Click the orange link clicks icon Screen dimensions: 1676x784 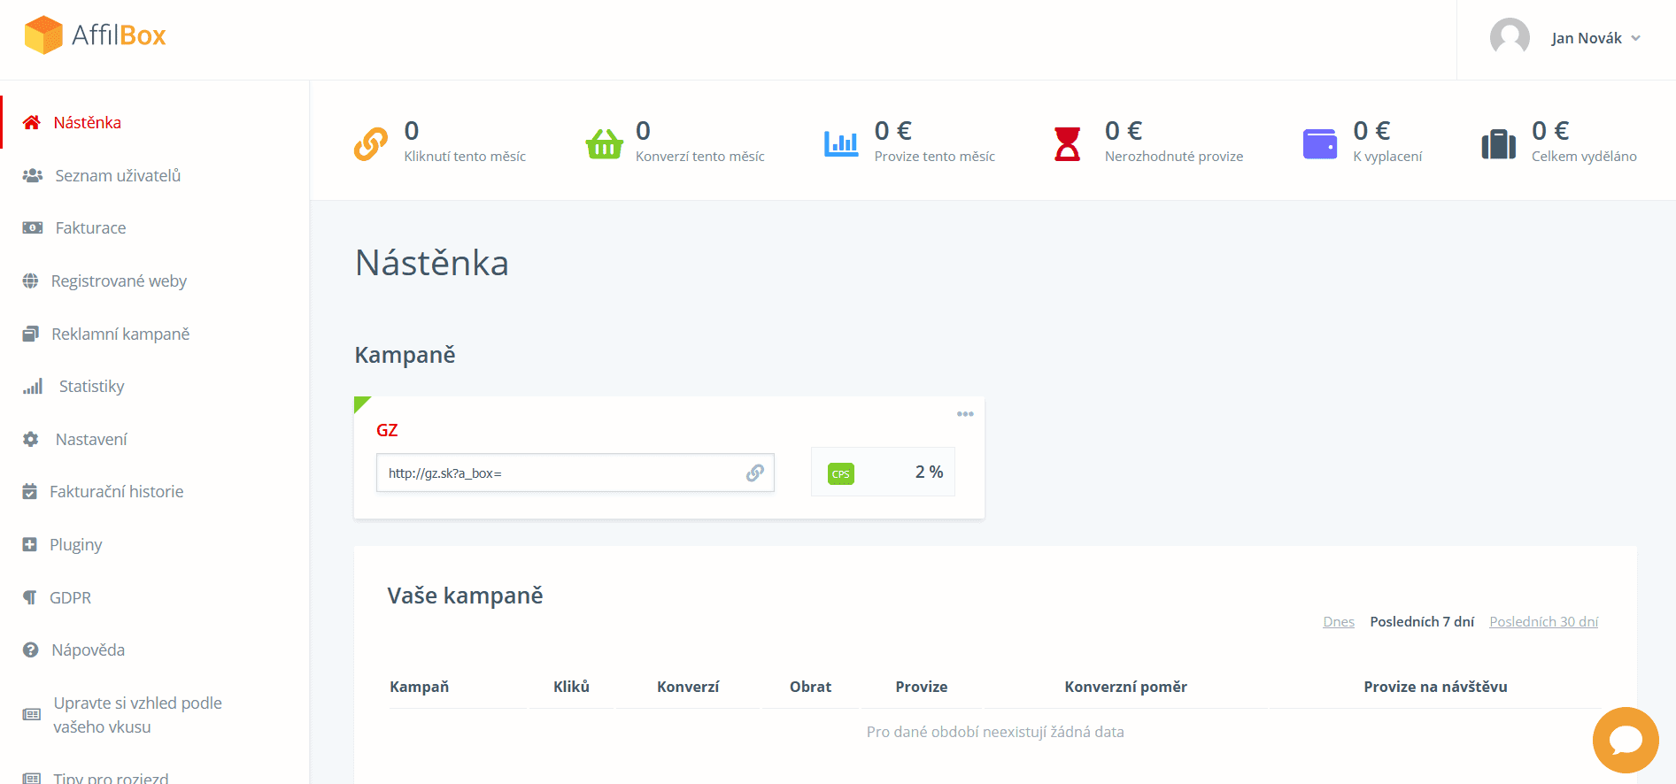(x=370, y=143)
